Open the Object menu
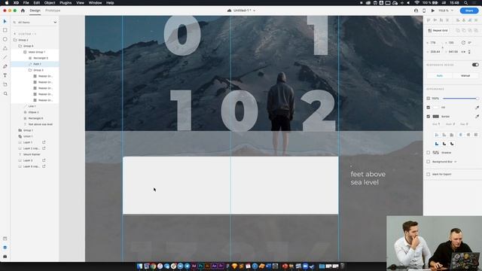Viewport: 482px width, 271px height. pyautogui.click(x=50, y=3)
